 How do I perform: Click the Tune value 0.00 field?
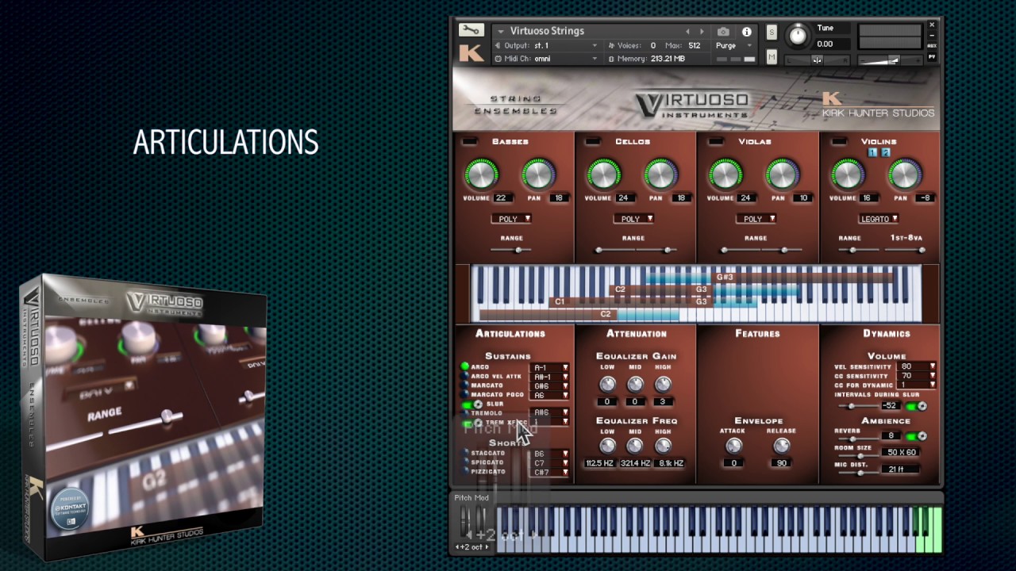click(x=829, y=44)
